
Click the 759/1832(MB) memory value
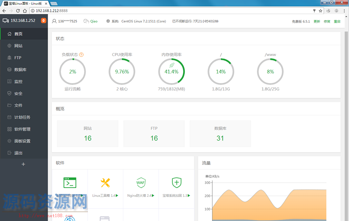pos(171,89)
